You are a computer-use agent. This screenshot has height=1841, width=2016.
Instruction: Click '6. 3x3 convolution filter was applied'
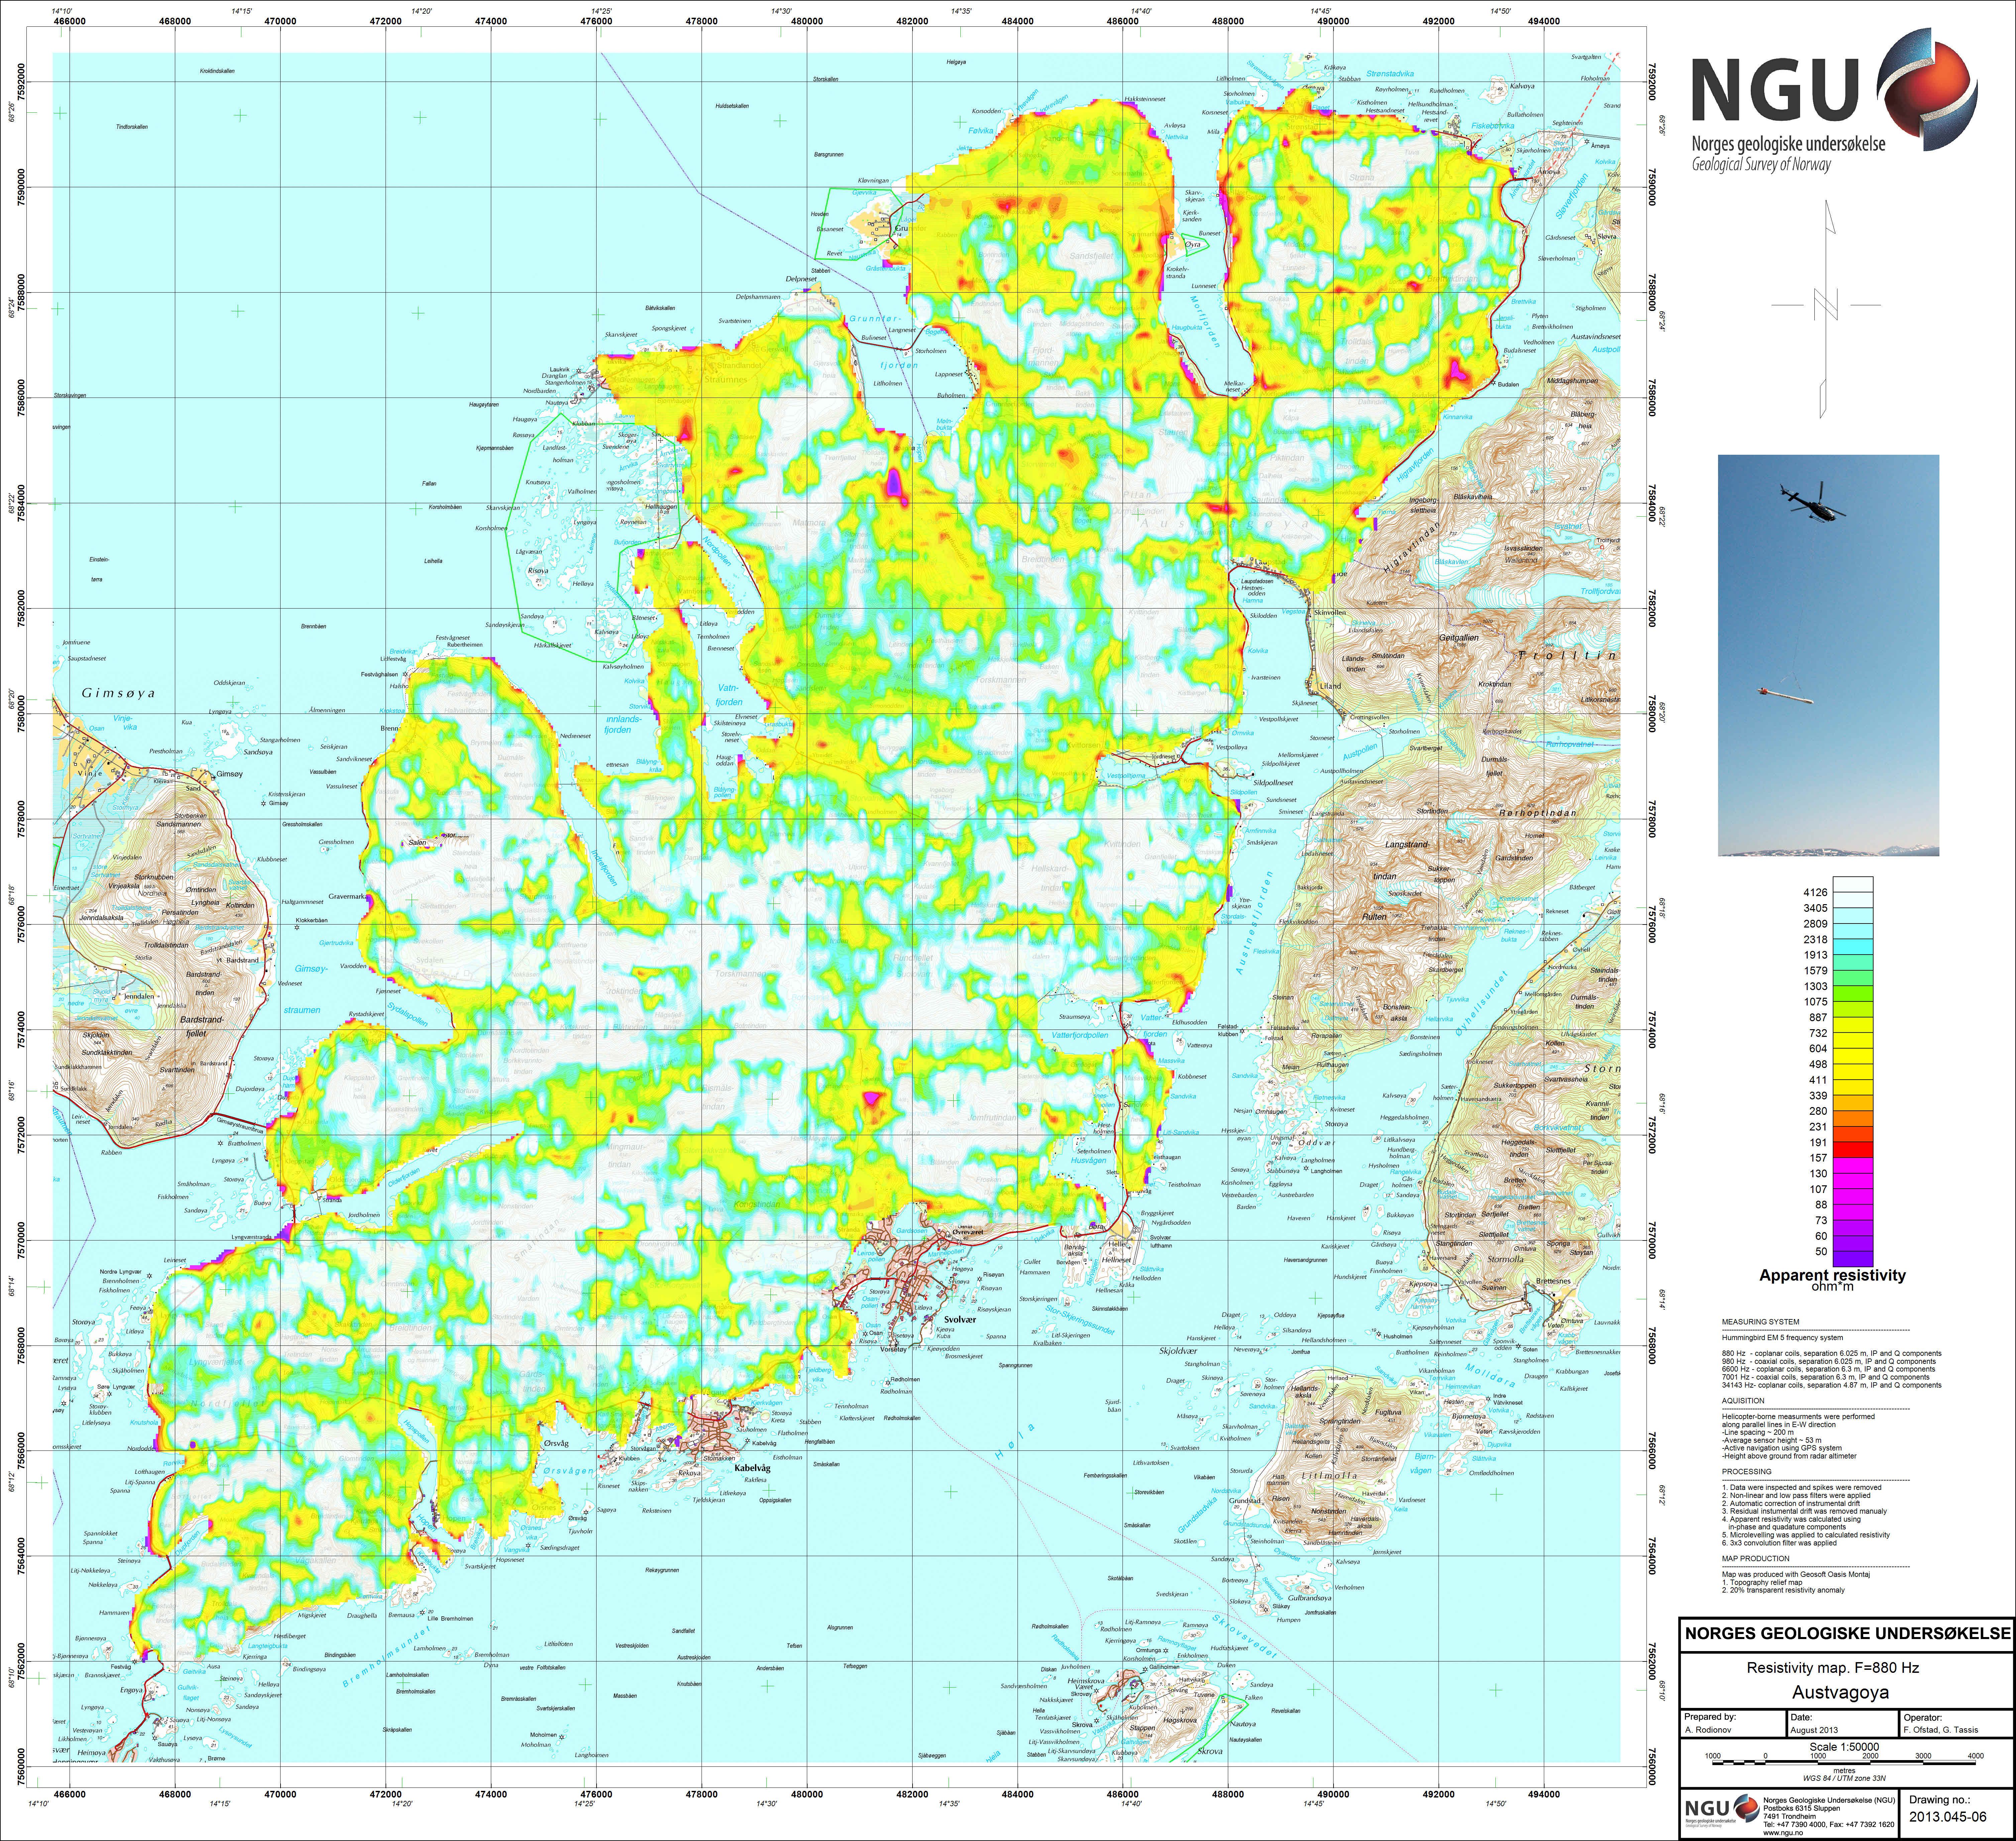click(x=1779, y=1543)
